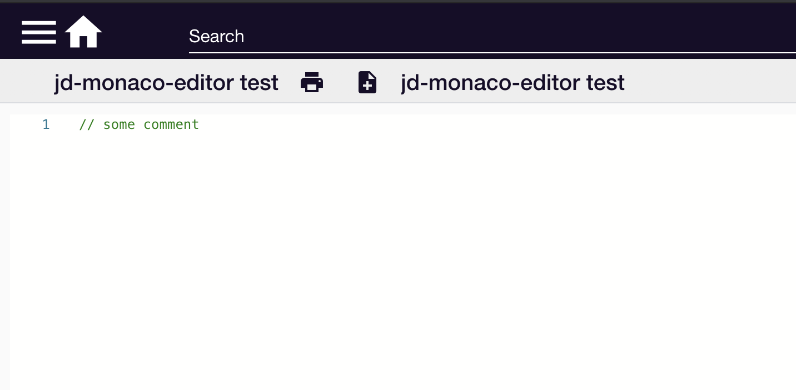Place cursor on the // some comment line
This screenshot has width=796, height=390.
pyautogui.click(x=139, y=124)
